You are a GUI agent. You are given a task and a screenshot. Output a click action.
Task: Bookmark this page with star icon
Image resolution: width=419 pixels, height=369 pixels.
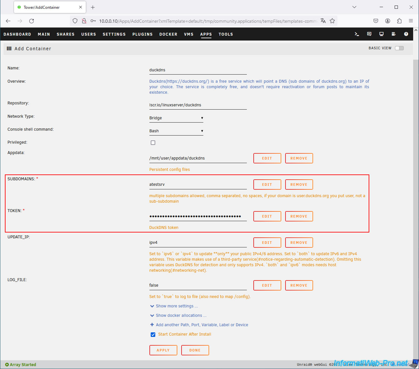point(332,21)
